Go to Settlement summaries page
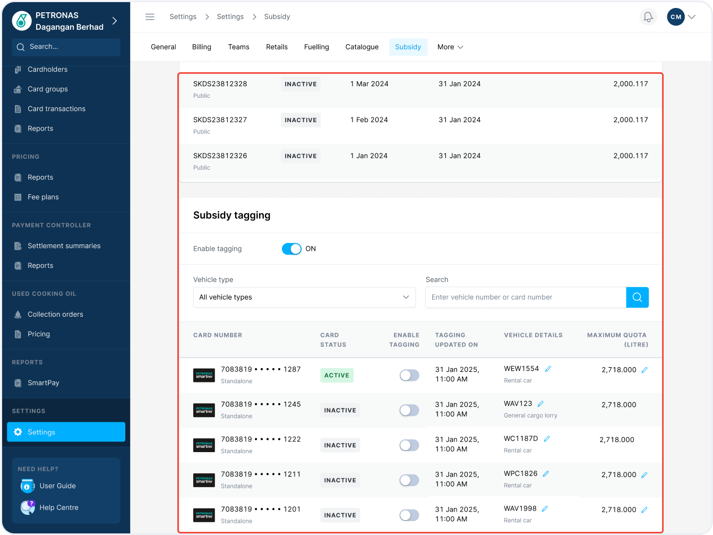This screenshot has height=535, width=713. 64,246
